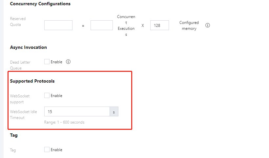Click the WebSocket Idle Timeout input field

click(x=77, y=112)
